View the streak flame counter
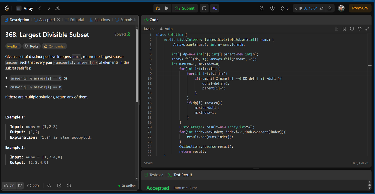 point(284,8)
